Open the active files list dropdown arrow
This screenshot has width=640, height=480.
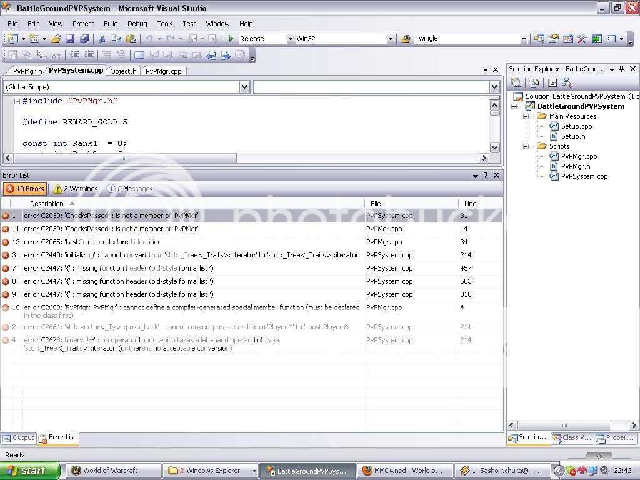pos(485,70)
